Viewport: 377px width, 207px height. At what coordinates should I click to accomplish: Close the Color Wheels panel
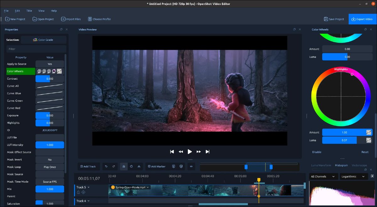pyautogui.click(x=371, y=30)
